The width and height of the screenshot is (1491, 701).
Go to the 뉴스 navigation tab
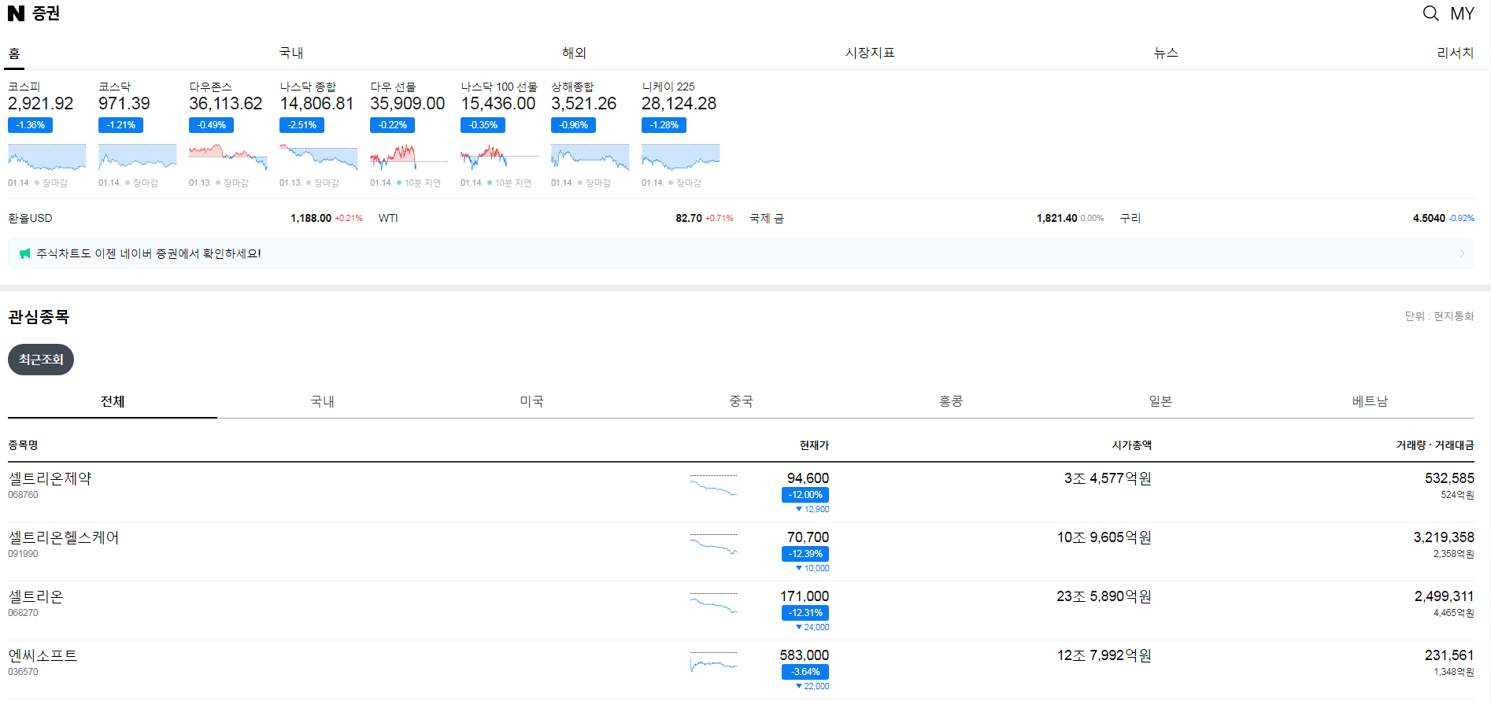coord(1166,53)
